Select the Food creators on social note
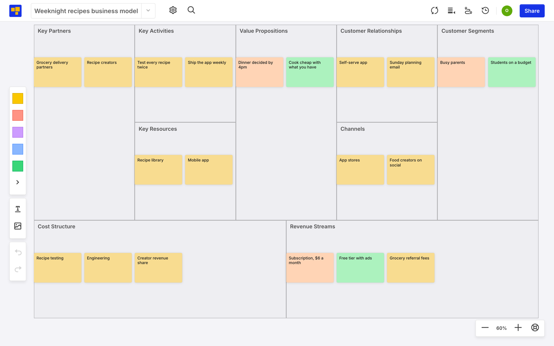This screenshot has width=554, height=346. 411,170
